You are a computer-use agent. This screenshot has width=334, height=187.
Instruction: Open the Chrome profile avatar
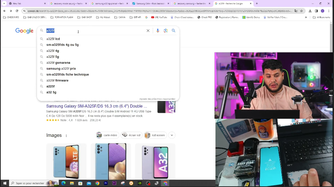[x=322, y=11]
